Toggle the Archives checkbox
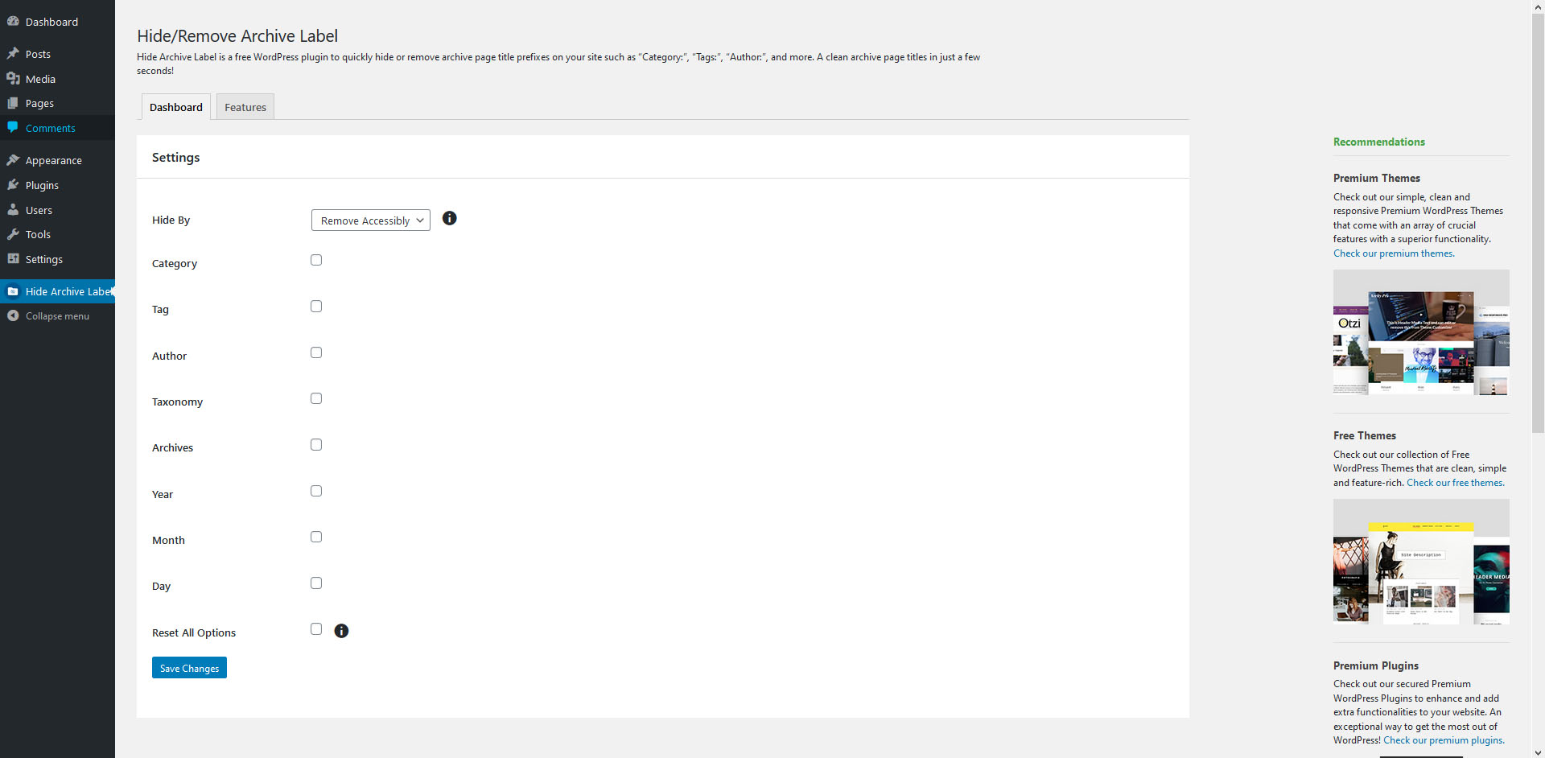Viewport: 1545px width, 758px height. click(x=316, y=445)
